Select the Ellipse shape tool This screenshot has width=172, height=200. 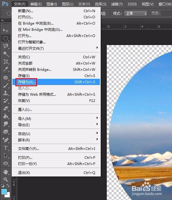point(6,163)
